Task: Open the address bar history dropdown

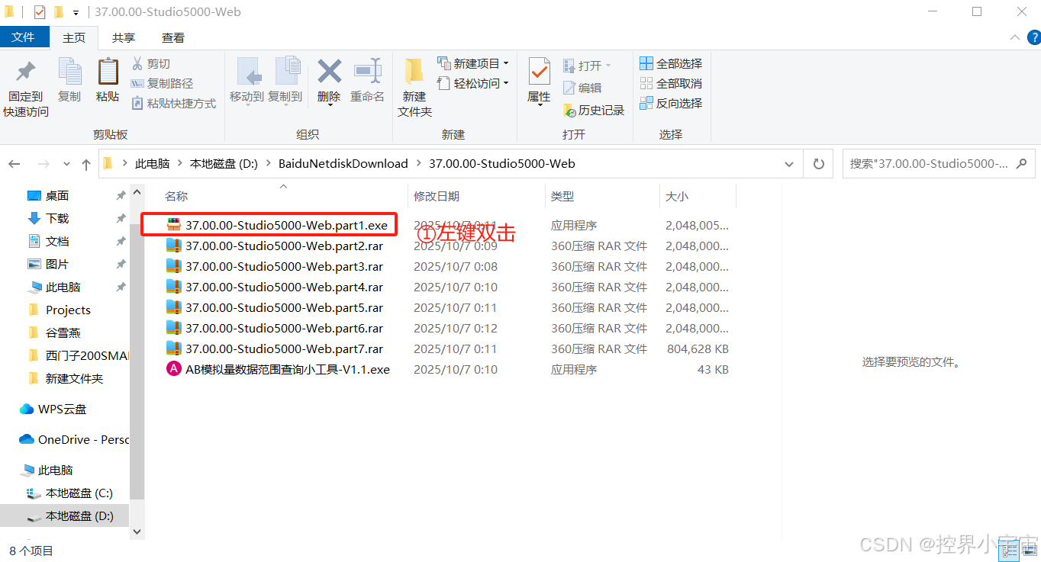Action: pyautogui.click(x=790, y=164)
